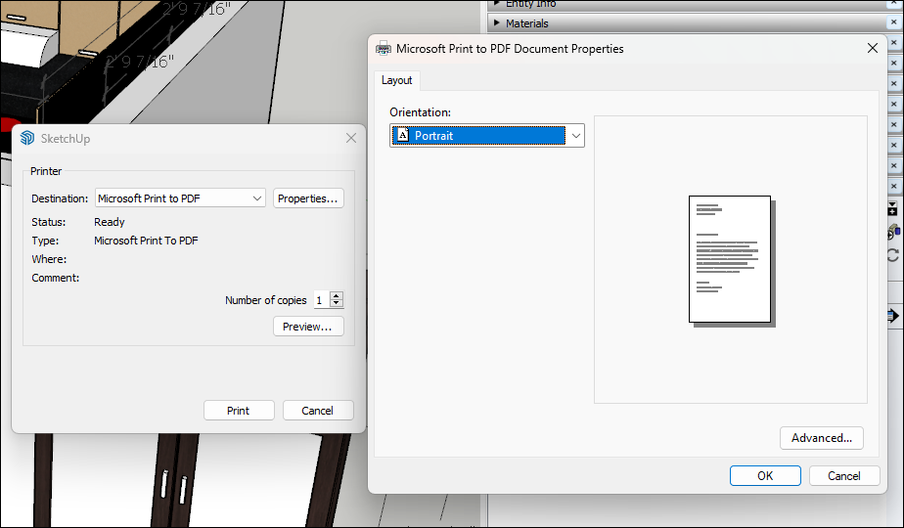Close the SketchUp print dialog

point(351,138)
